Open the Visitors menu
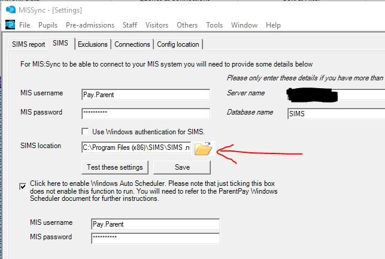The height and width of the screenshot is (259, 385). click(x=157, y=25)
